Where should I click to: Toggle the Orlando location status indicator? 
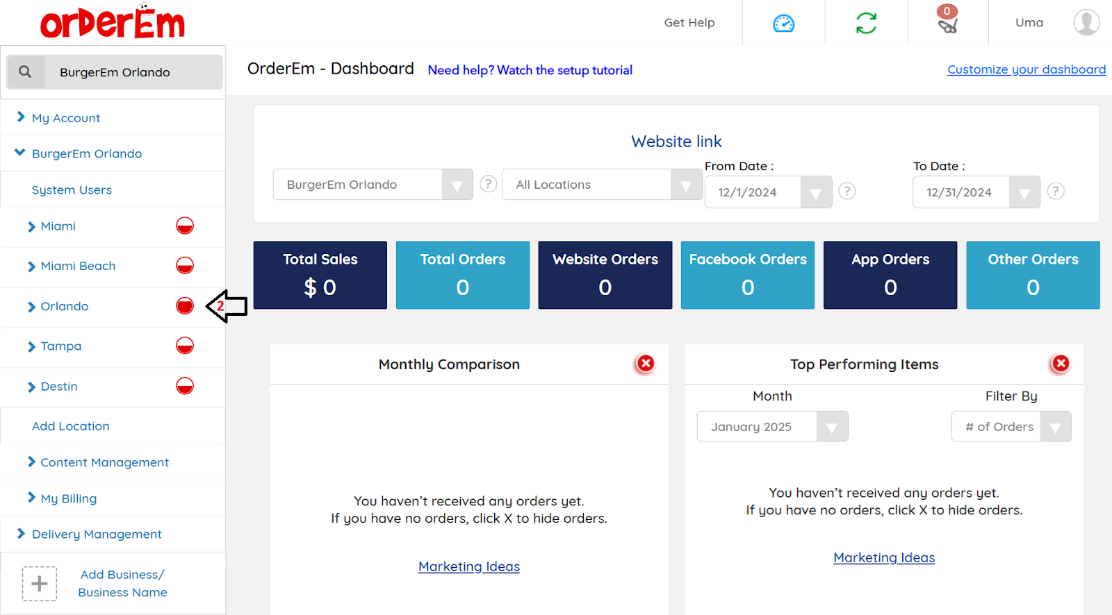point(185,306)
